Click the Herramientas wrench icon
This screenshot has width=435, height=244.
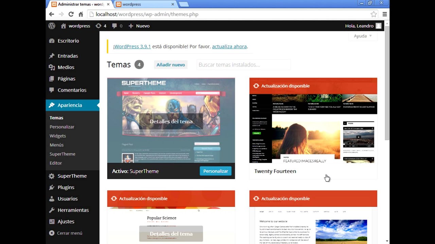pos(52,210)
